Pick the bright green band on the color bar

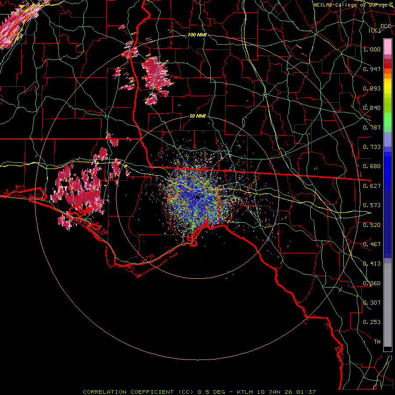(388, 120)
